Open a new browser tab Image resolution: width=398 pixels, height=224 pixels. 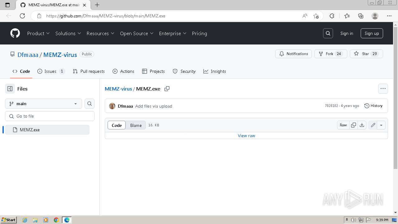click(97, 5)
